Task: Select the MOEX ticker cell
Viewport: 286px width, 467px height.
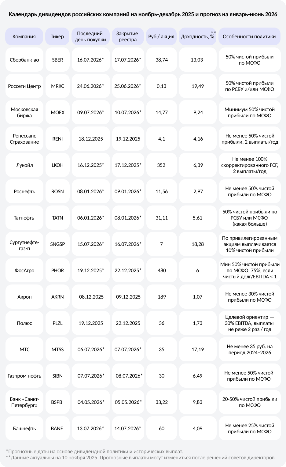Action: point(57,112)
